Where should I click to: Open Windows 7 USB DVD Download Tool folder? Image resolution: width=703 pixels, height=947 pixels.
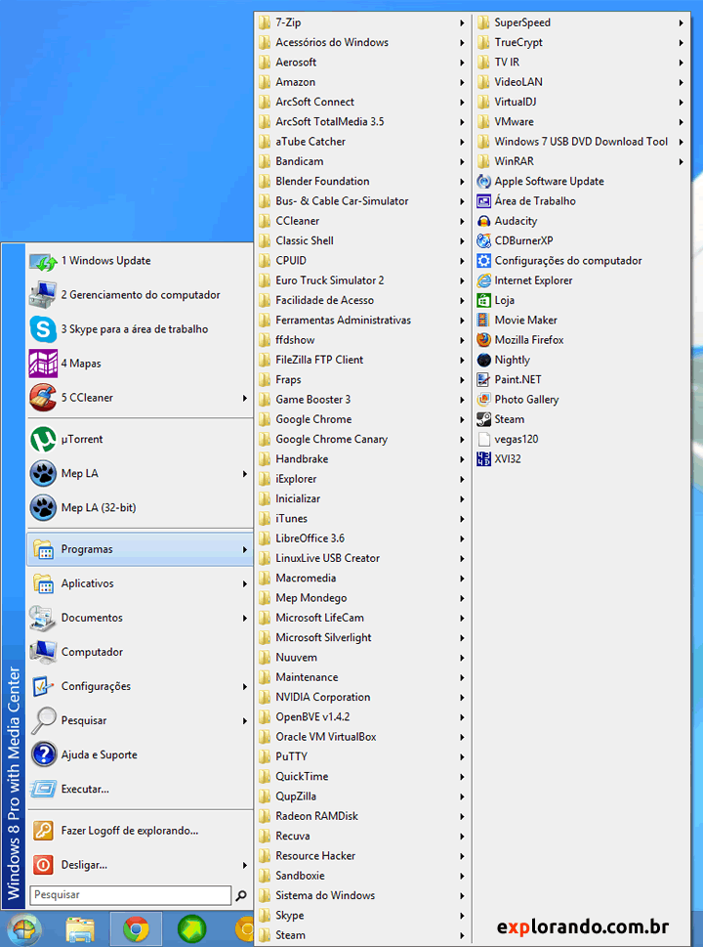tap(582, 142)
